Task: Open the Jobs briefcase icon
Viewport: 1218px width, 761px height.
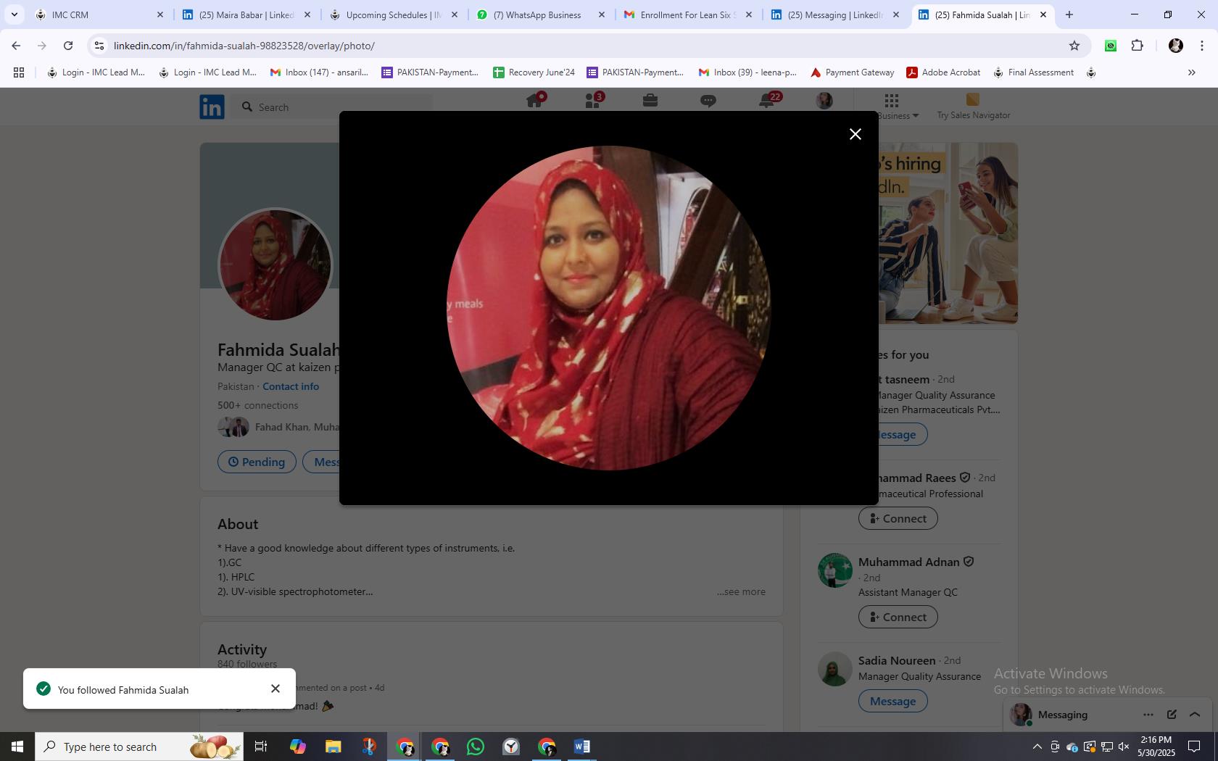Action: (x=650, y=101)
